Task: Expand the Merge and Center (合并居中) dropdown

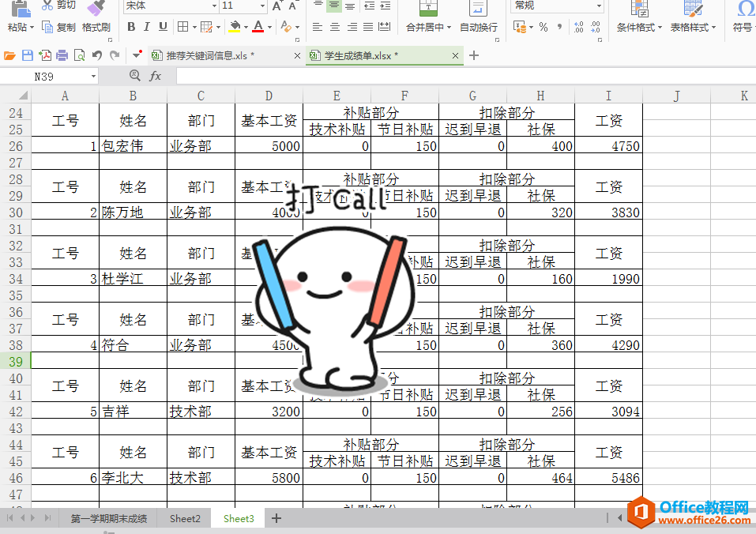Action: 449,28
